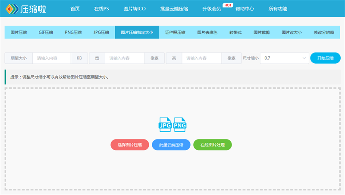Open 升级会员 in the top nav

pyautogui.click(x=212, y=9)
